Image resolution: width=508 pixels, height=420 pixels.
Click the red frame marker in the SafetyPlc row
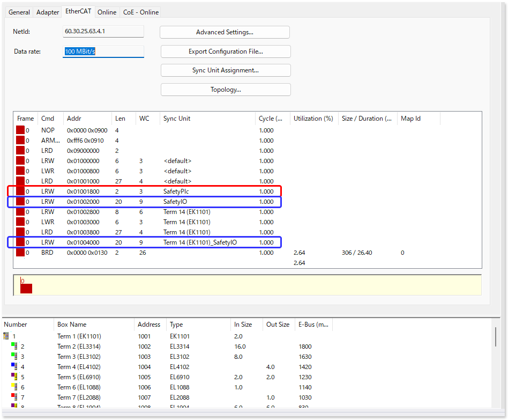(20, 191)
